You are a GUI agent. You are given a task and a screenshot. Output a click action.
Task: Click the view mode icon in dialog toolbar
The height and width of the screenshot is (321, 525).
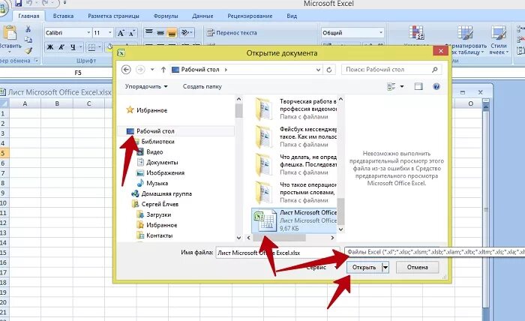pos(391,86)
